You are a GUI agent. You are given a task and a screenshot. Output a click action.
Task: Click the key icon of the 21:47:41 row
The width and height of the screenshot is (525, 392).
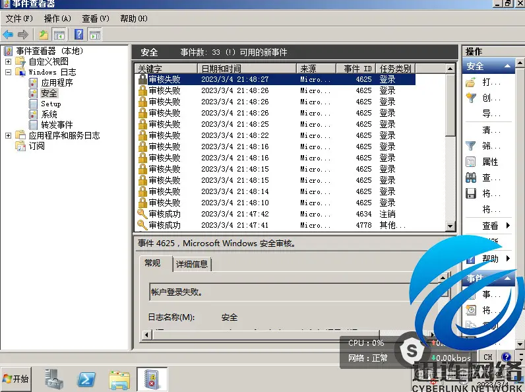tap(142, 225)
